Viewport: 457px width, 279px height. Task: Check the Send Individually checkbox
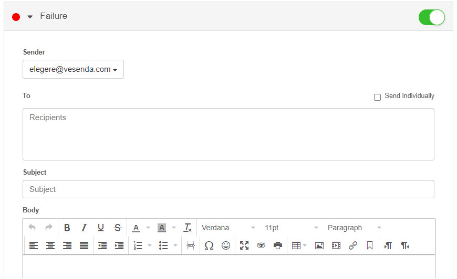tap(377, 97)
